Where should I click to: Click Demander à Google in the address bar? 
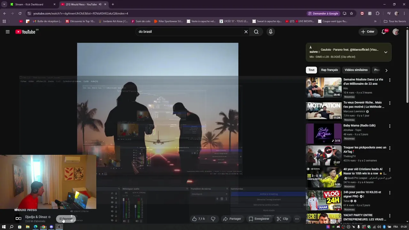(323, 13)
